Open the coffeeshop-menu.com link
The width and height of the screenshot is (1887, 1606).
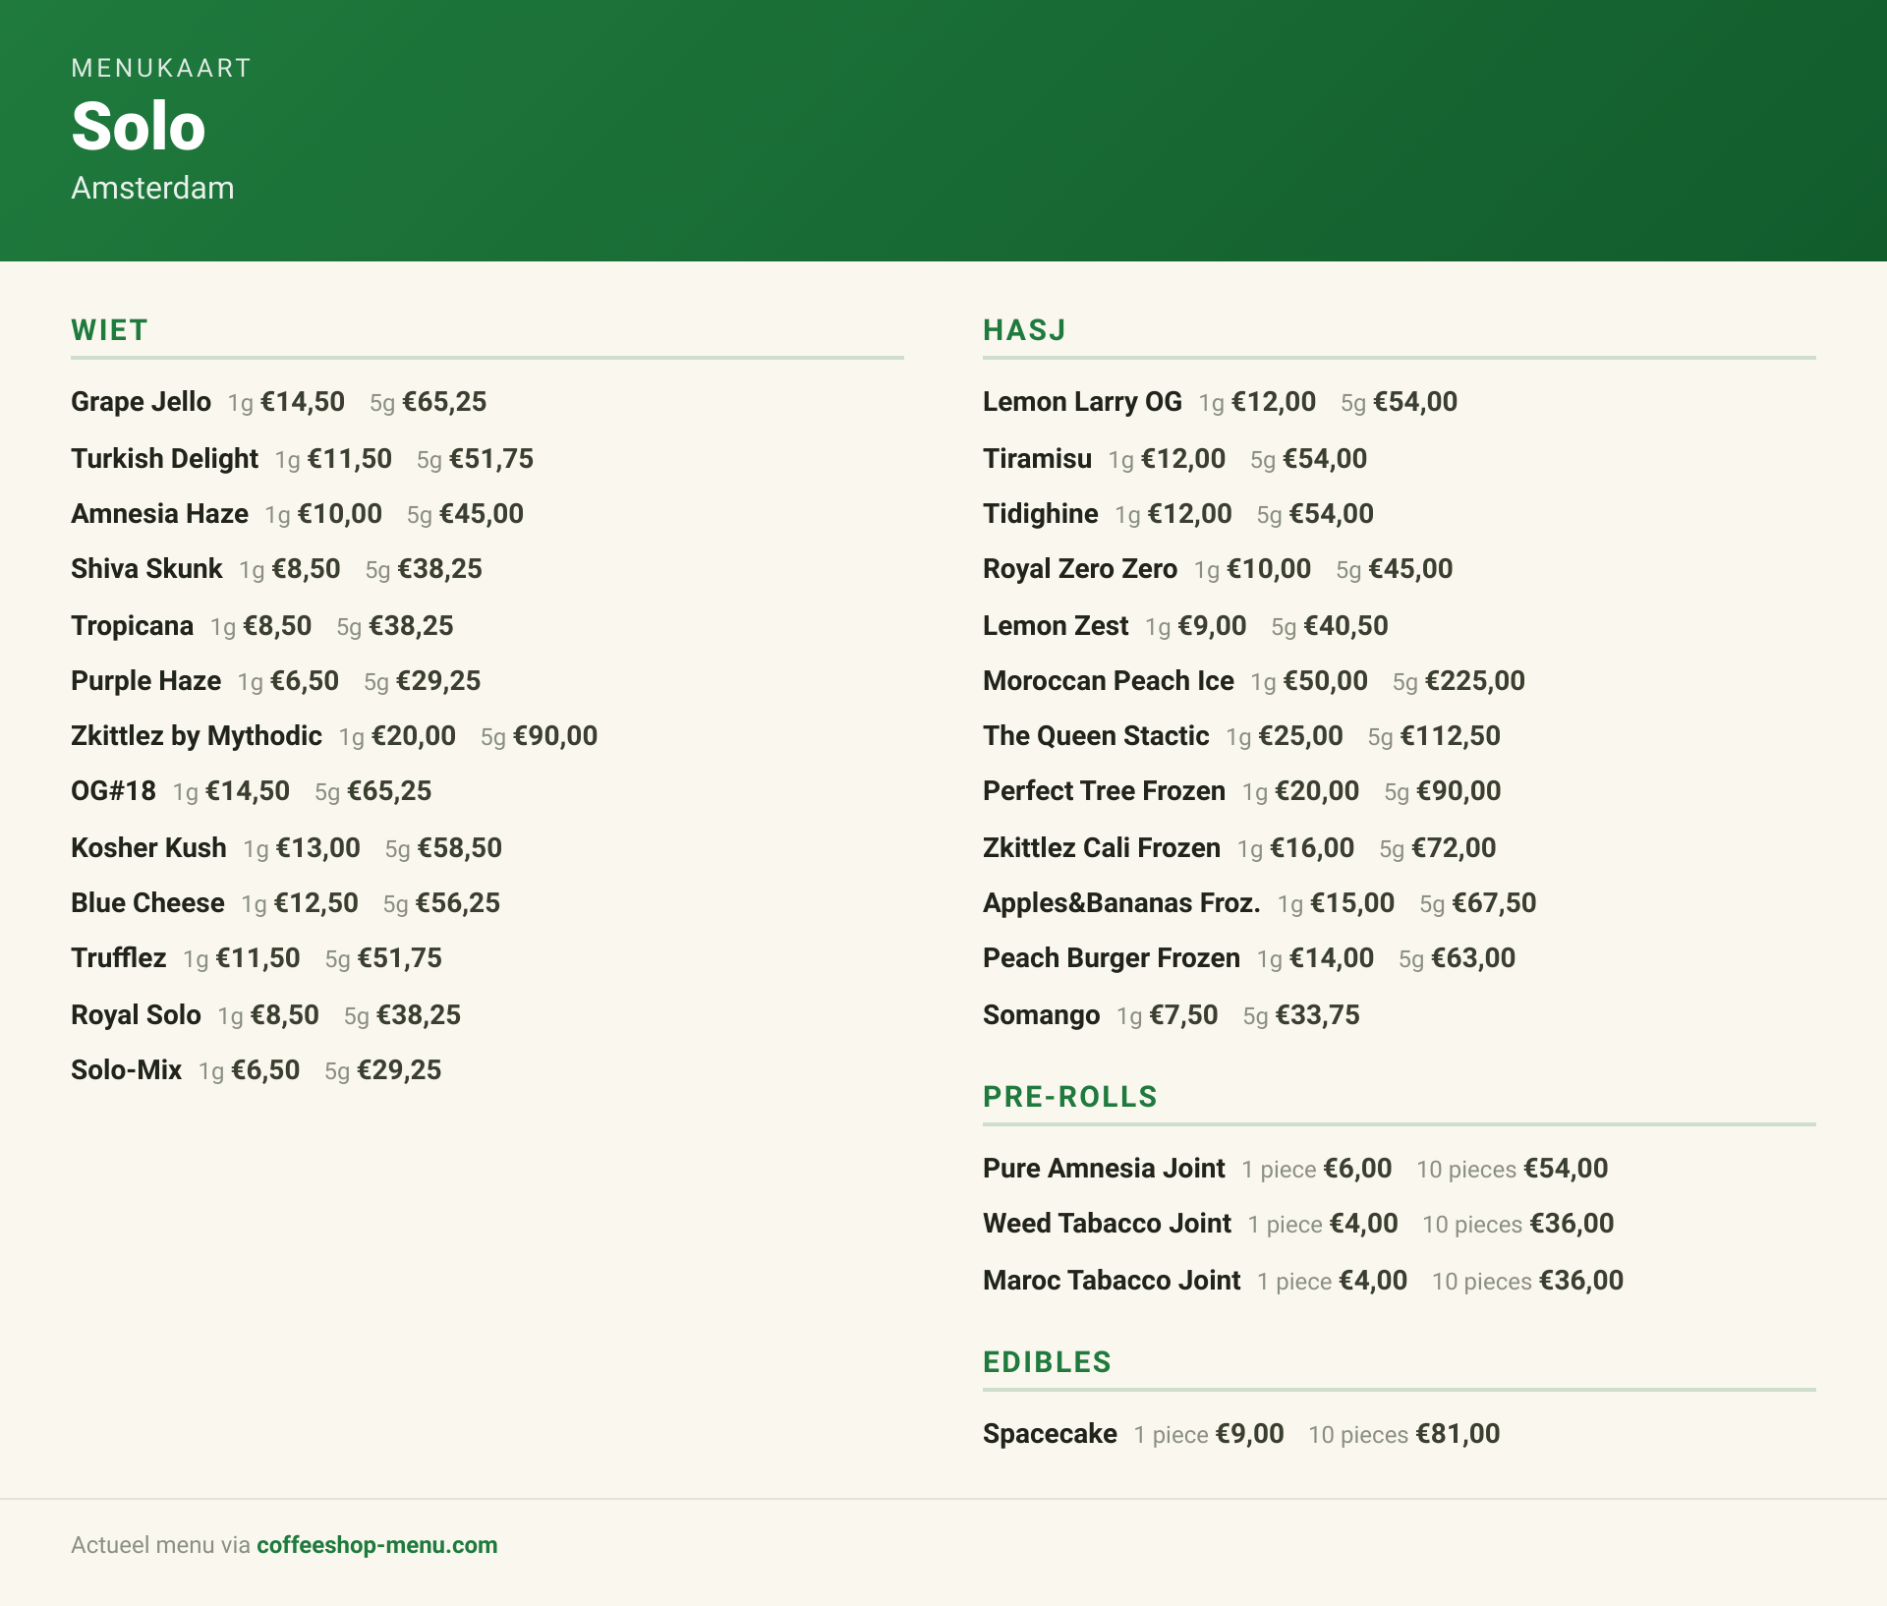click(376, 1545)
